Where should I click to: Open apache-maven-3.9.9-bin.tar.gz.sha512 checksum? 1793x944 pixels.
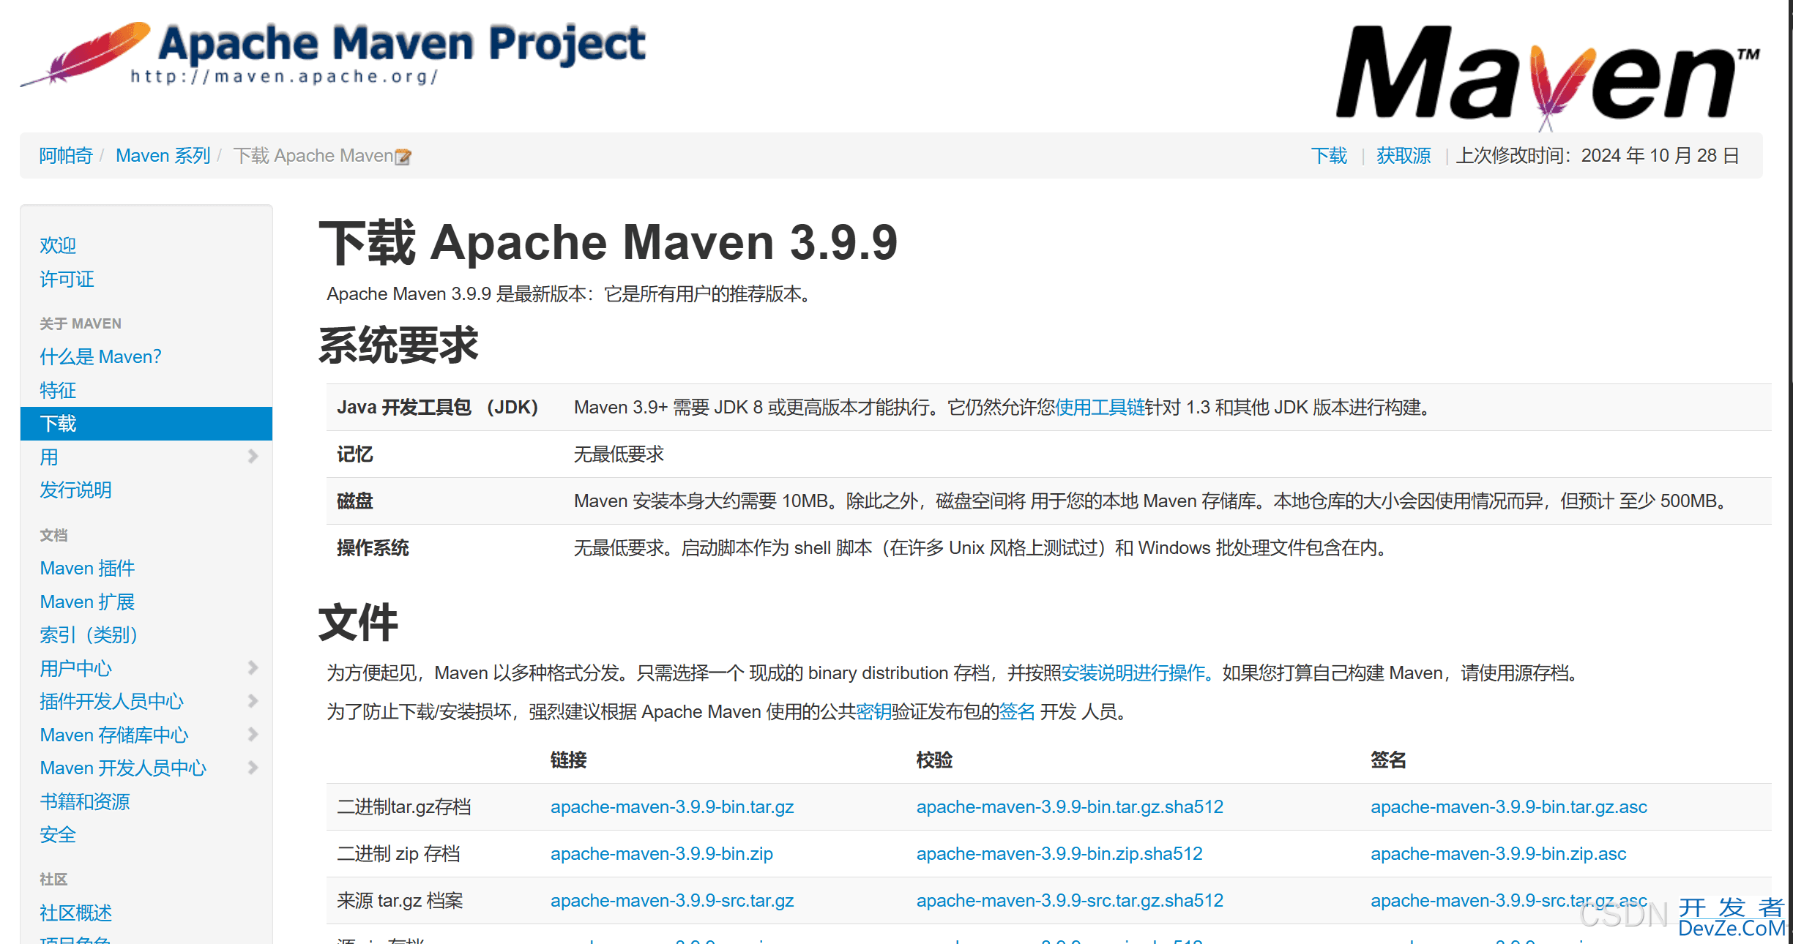(x=1070, y=807)
